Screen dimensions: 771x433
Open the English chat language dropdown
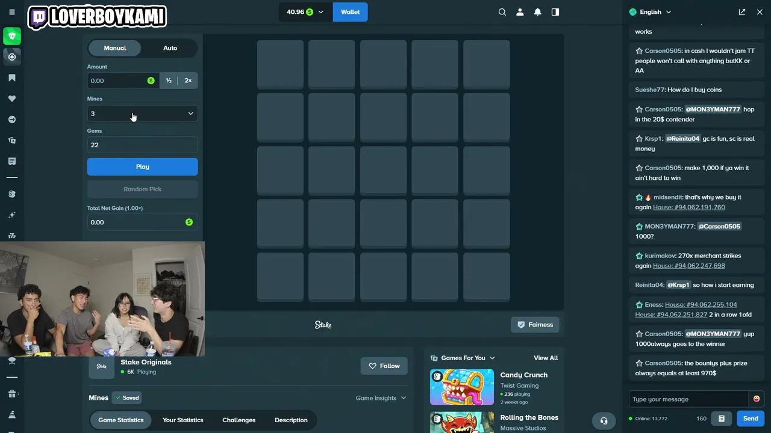click(x=651, y=12)
